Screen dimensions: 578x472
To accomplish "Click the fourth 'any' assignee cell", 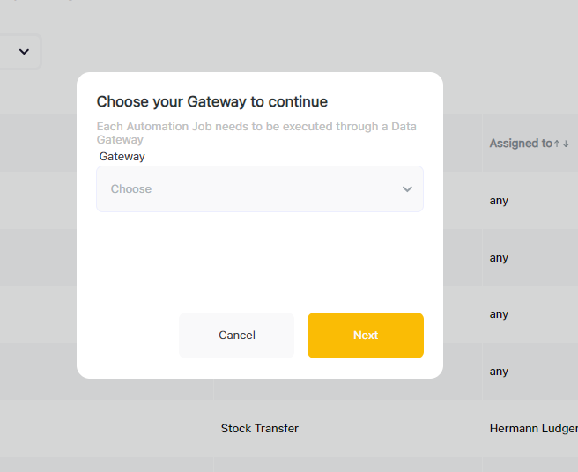I will coord(500,372).
